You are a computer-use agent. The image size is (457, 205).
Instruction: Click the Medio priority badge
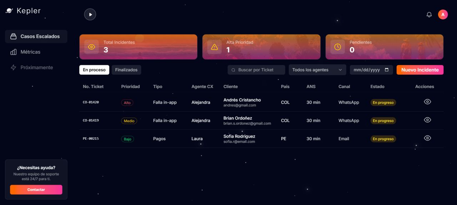point(129,121)
